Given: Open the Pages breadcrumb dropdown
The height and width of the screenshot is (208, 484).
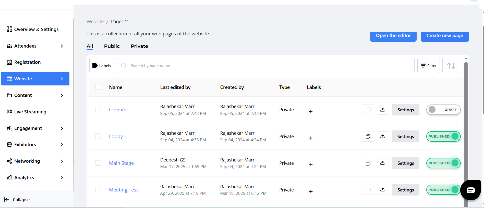Looking at the screenshot, I should (x=119, y=22).
